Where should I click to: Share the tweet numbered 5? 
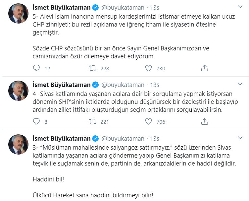[x=205, y=68]
